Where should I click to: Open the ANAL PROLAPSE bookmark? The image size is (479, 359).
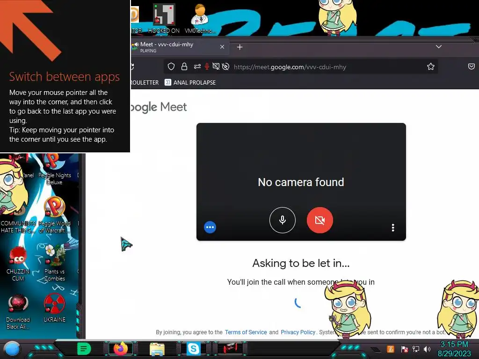[190, 82]
